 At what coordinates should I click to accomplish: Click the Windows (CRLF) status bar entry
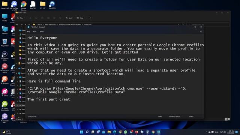175,117
